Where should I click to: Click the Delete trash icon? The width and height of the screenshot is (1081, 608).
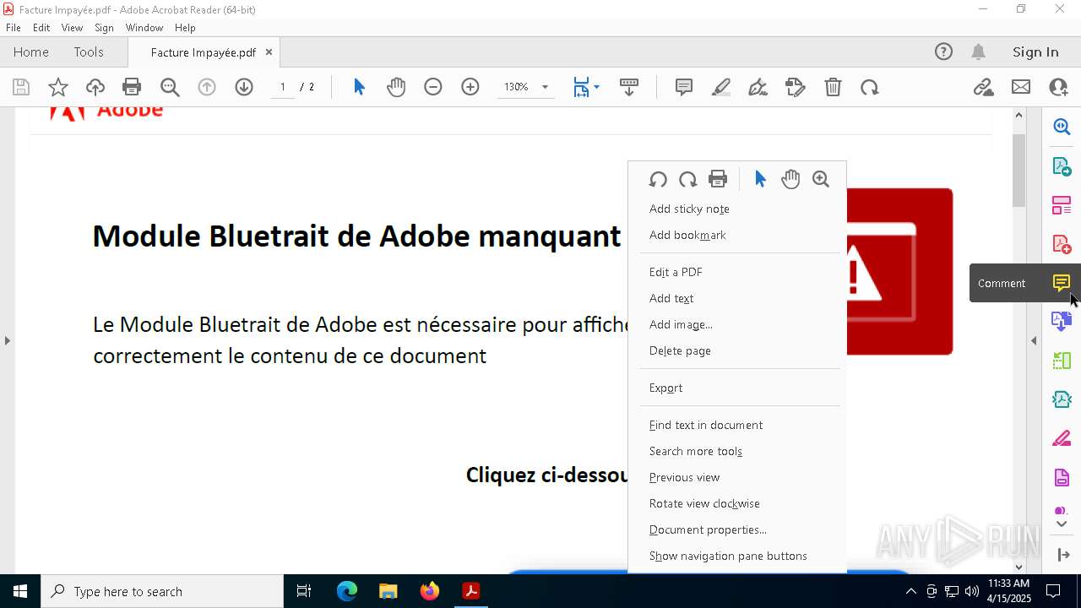(833, 87)
